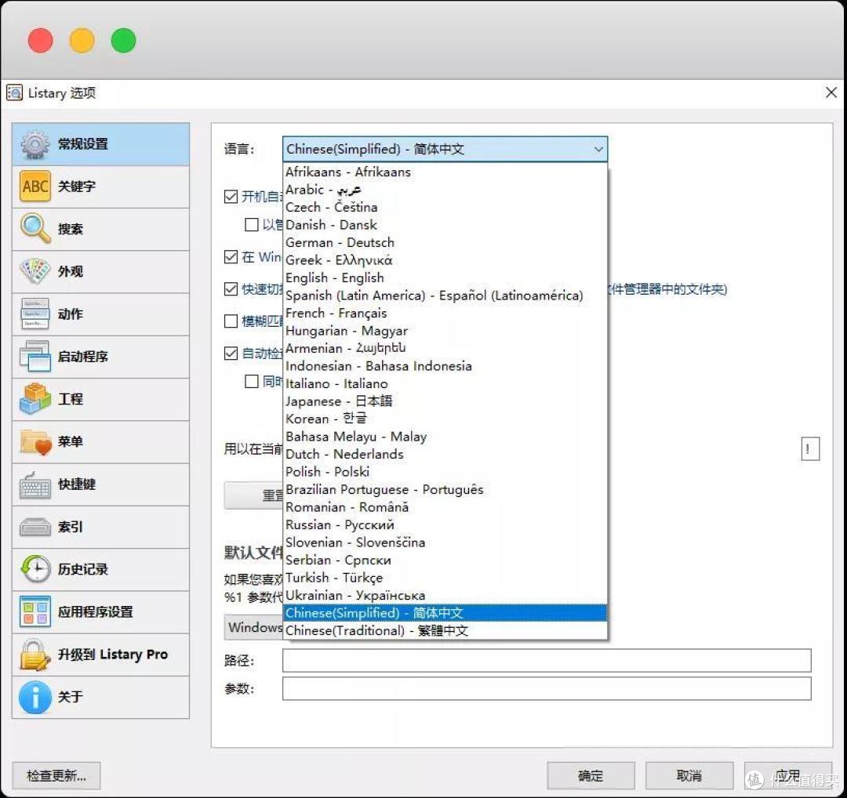This screenshot has height=798, width=847.
Task: Collapse the 语言 combo box arrow
Action: [x=598, y=150]
